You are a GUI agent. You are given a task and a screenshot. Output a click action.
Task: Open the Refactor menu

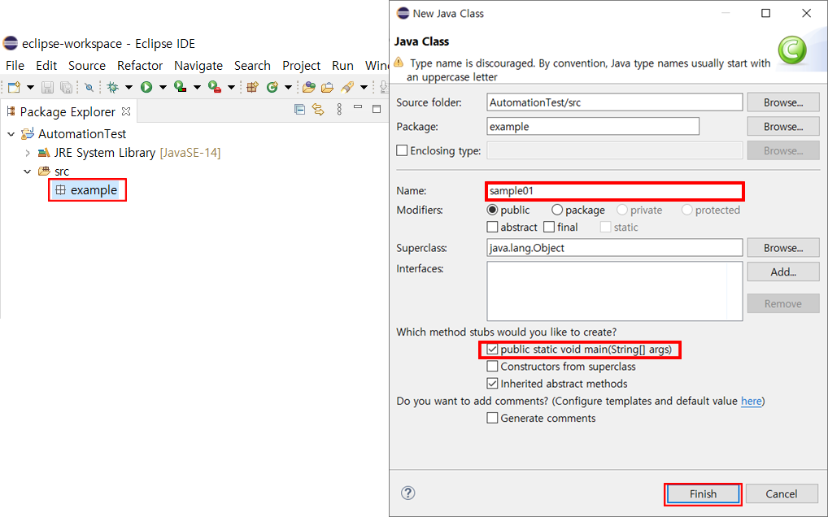140,65
